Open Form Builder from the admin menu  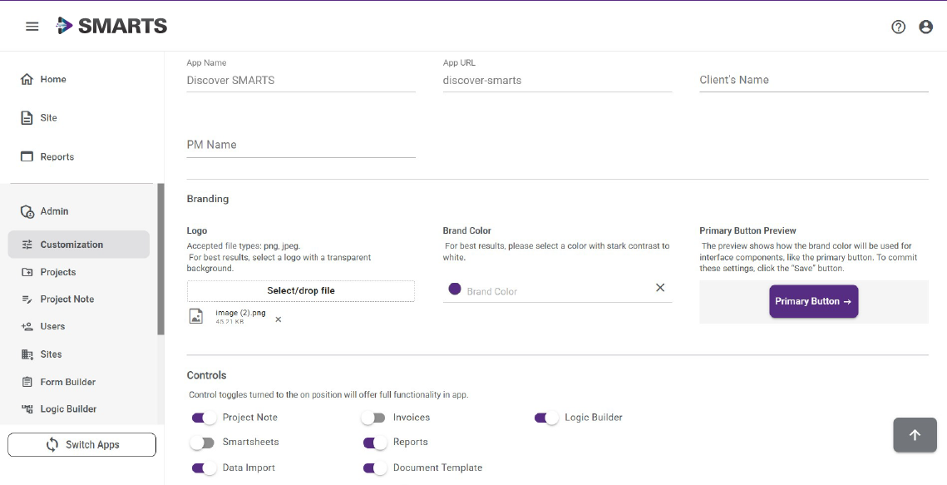point(67,382)
